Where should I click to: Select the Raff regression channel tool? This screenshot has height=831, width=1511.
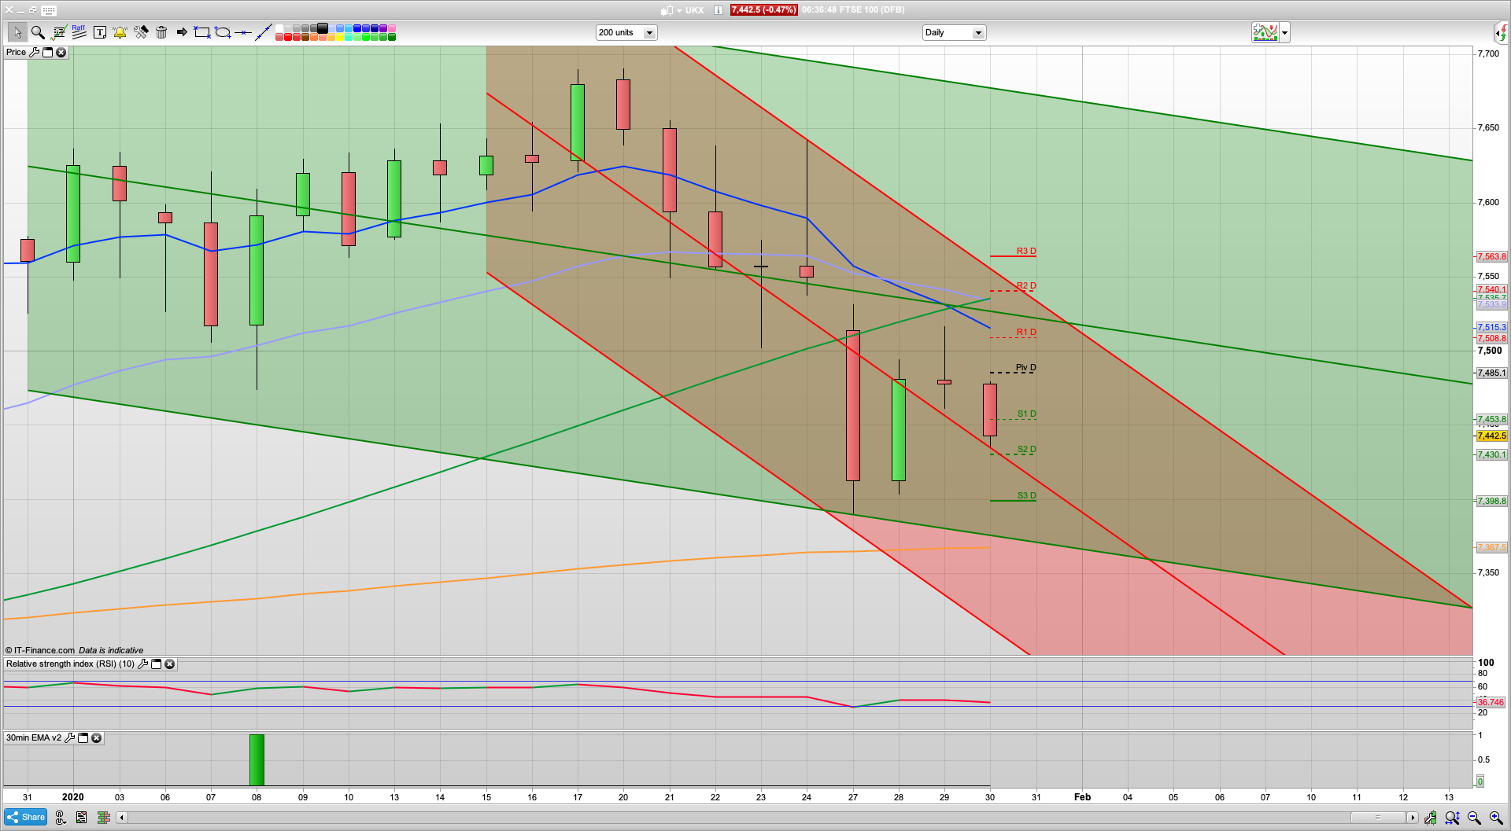pyautogui.click(x=79, y=32)
